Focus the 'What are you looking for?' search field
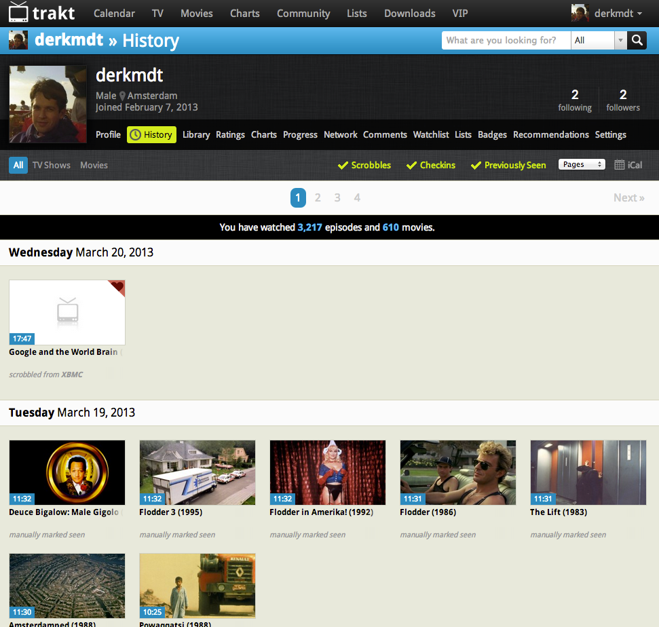Screen dimensions: 659x627 coord(506,40)
